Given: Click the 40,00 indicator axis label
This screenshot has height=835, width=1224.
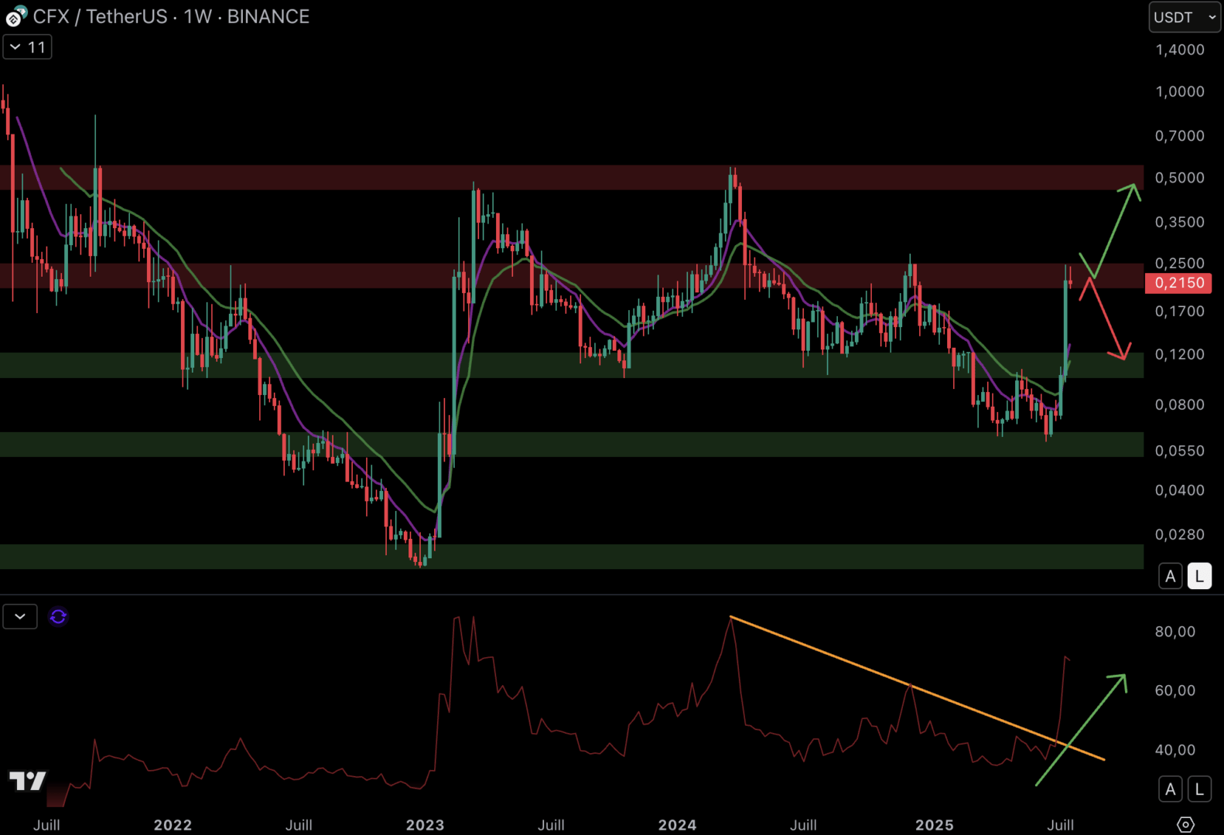Looking at the screenshot, I should pos(1174,750).
